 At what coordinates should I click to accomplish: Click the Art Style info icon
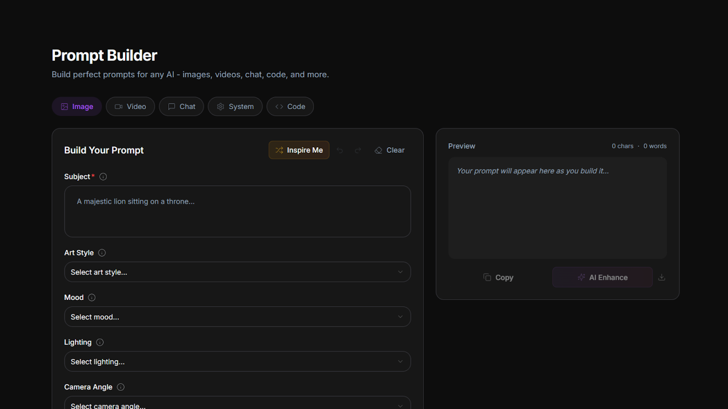pyautogui.click(x=102, y=253)
